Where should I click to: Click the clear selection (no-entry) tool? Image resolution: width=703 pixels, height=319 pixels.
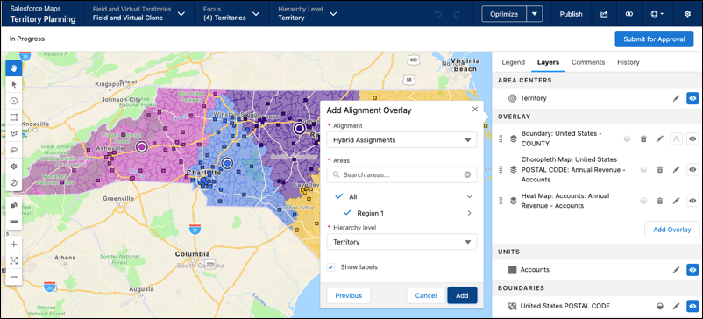pos(14,183)
